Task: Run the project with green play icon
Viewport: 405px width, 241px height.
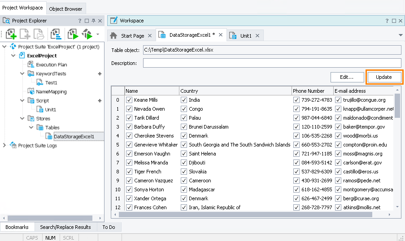Action: coord(72,34)
